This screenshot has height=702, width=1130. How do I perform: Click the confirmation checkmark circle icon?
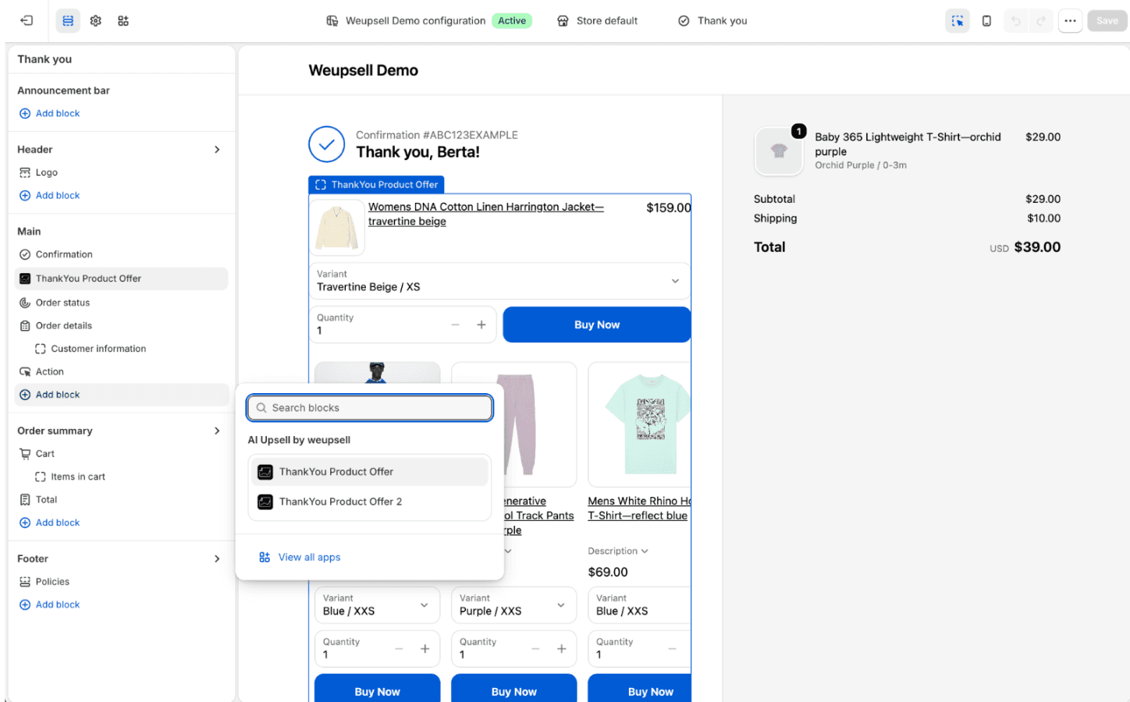[x=326, y=144]
